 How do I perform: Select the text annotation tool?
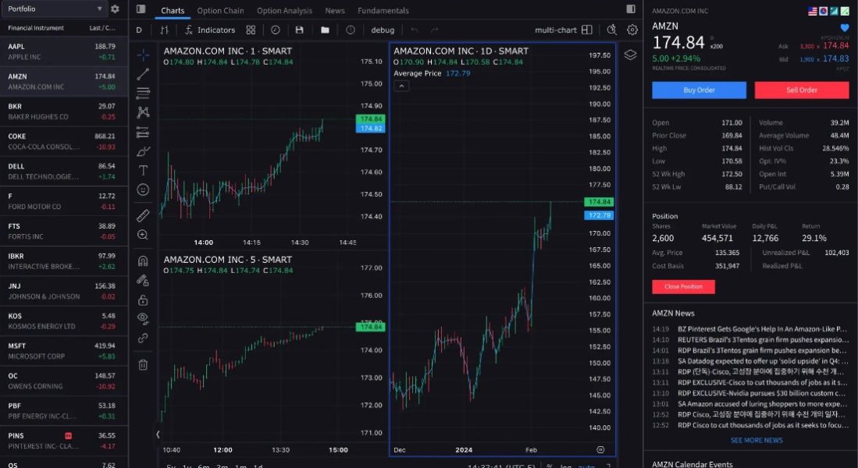click(x=143, y=170)
